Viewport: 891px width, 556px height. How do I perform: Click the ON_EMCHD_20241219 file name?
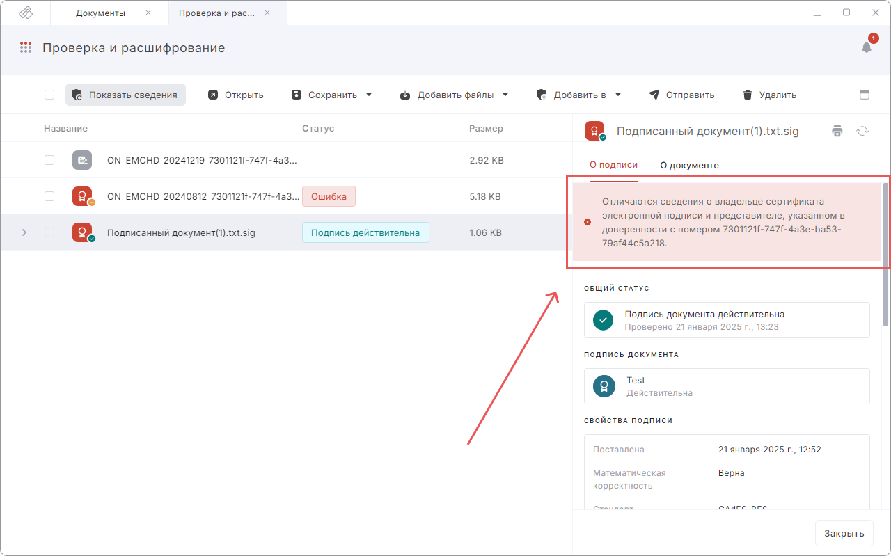[202, 160]
